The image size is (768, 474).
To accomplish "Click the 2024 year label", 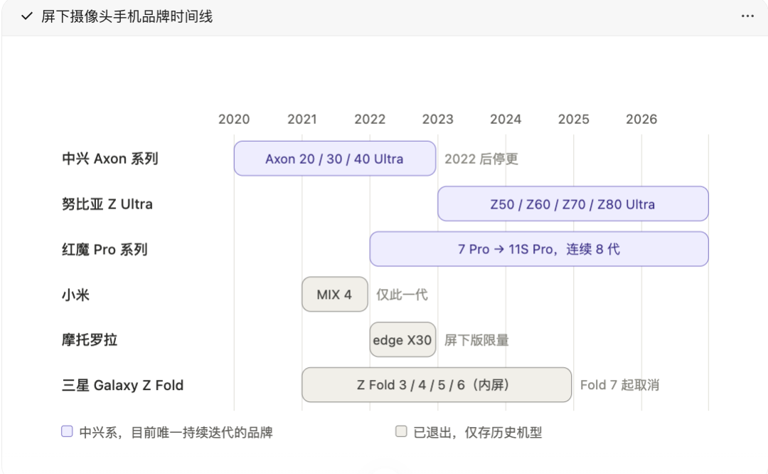I will tap(506, 119).
